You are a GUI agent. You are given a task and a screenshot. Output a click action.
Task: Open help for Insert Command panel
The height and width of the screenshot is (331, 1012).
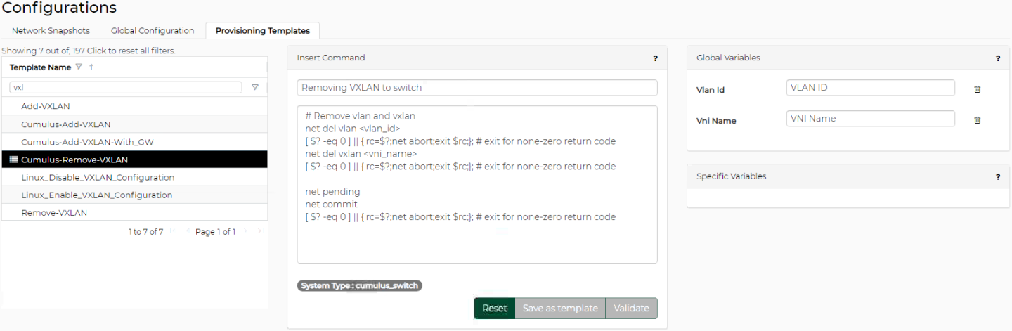(655, 58)
